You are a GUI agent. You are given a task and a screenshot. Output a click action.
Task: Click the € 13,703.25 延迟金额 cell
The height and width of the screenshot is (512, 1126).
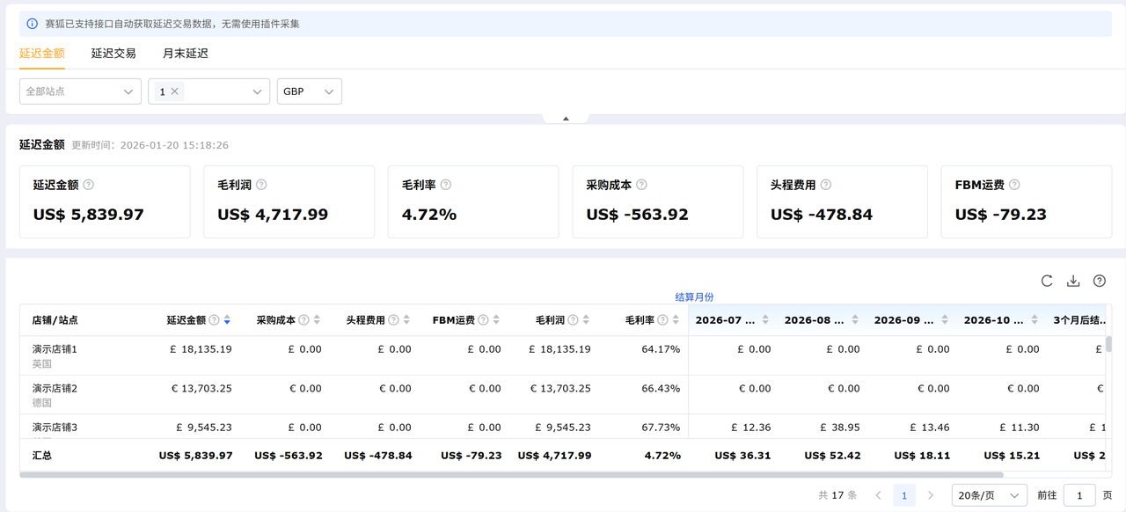tap(201, 388)
